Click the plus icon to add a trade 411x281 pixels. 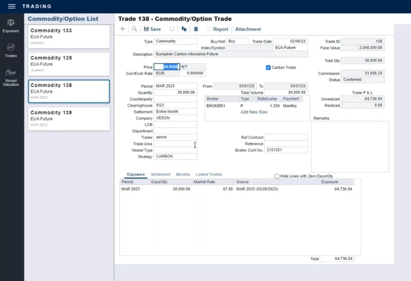click(123, 29)
